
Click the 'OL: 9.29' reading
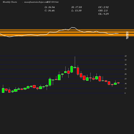(x=103, y=14)
